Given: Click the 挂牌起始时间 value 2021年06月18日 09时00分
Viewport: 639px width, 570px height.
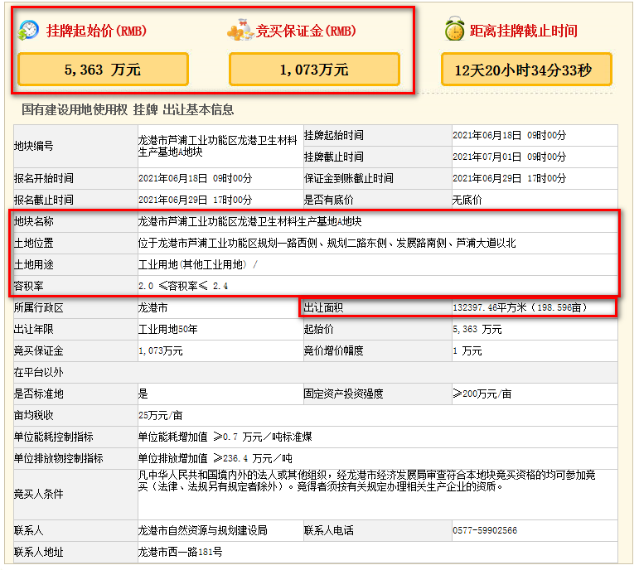Looking at the screenshot, I should (510, 135).
